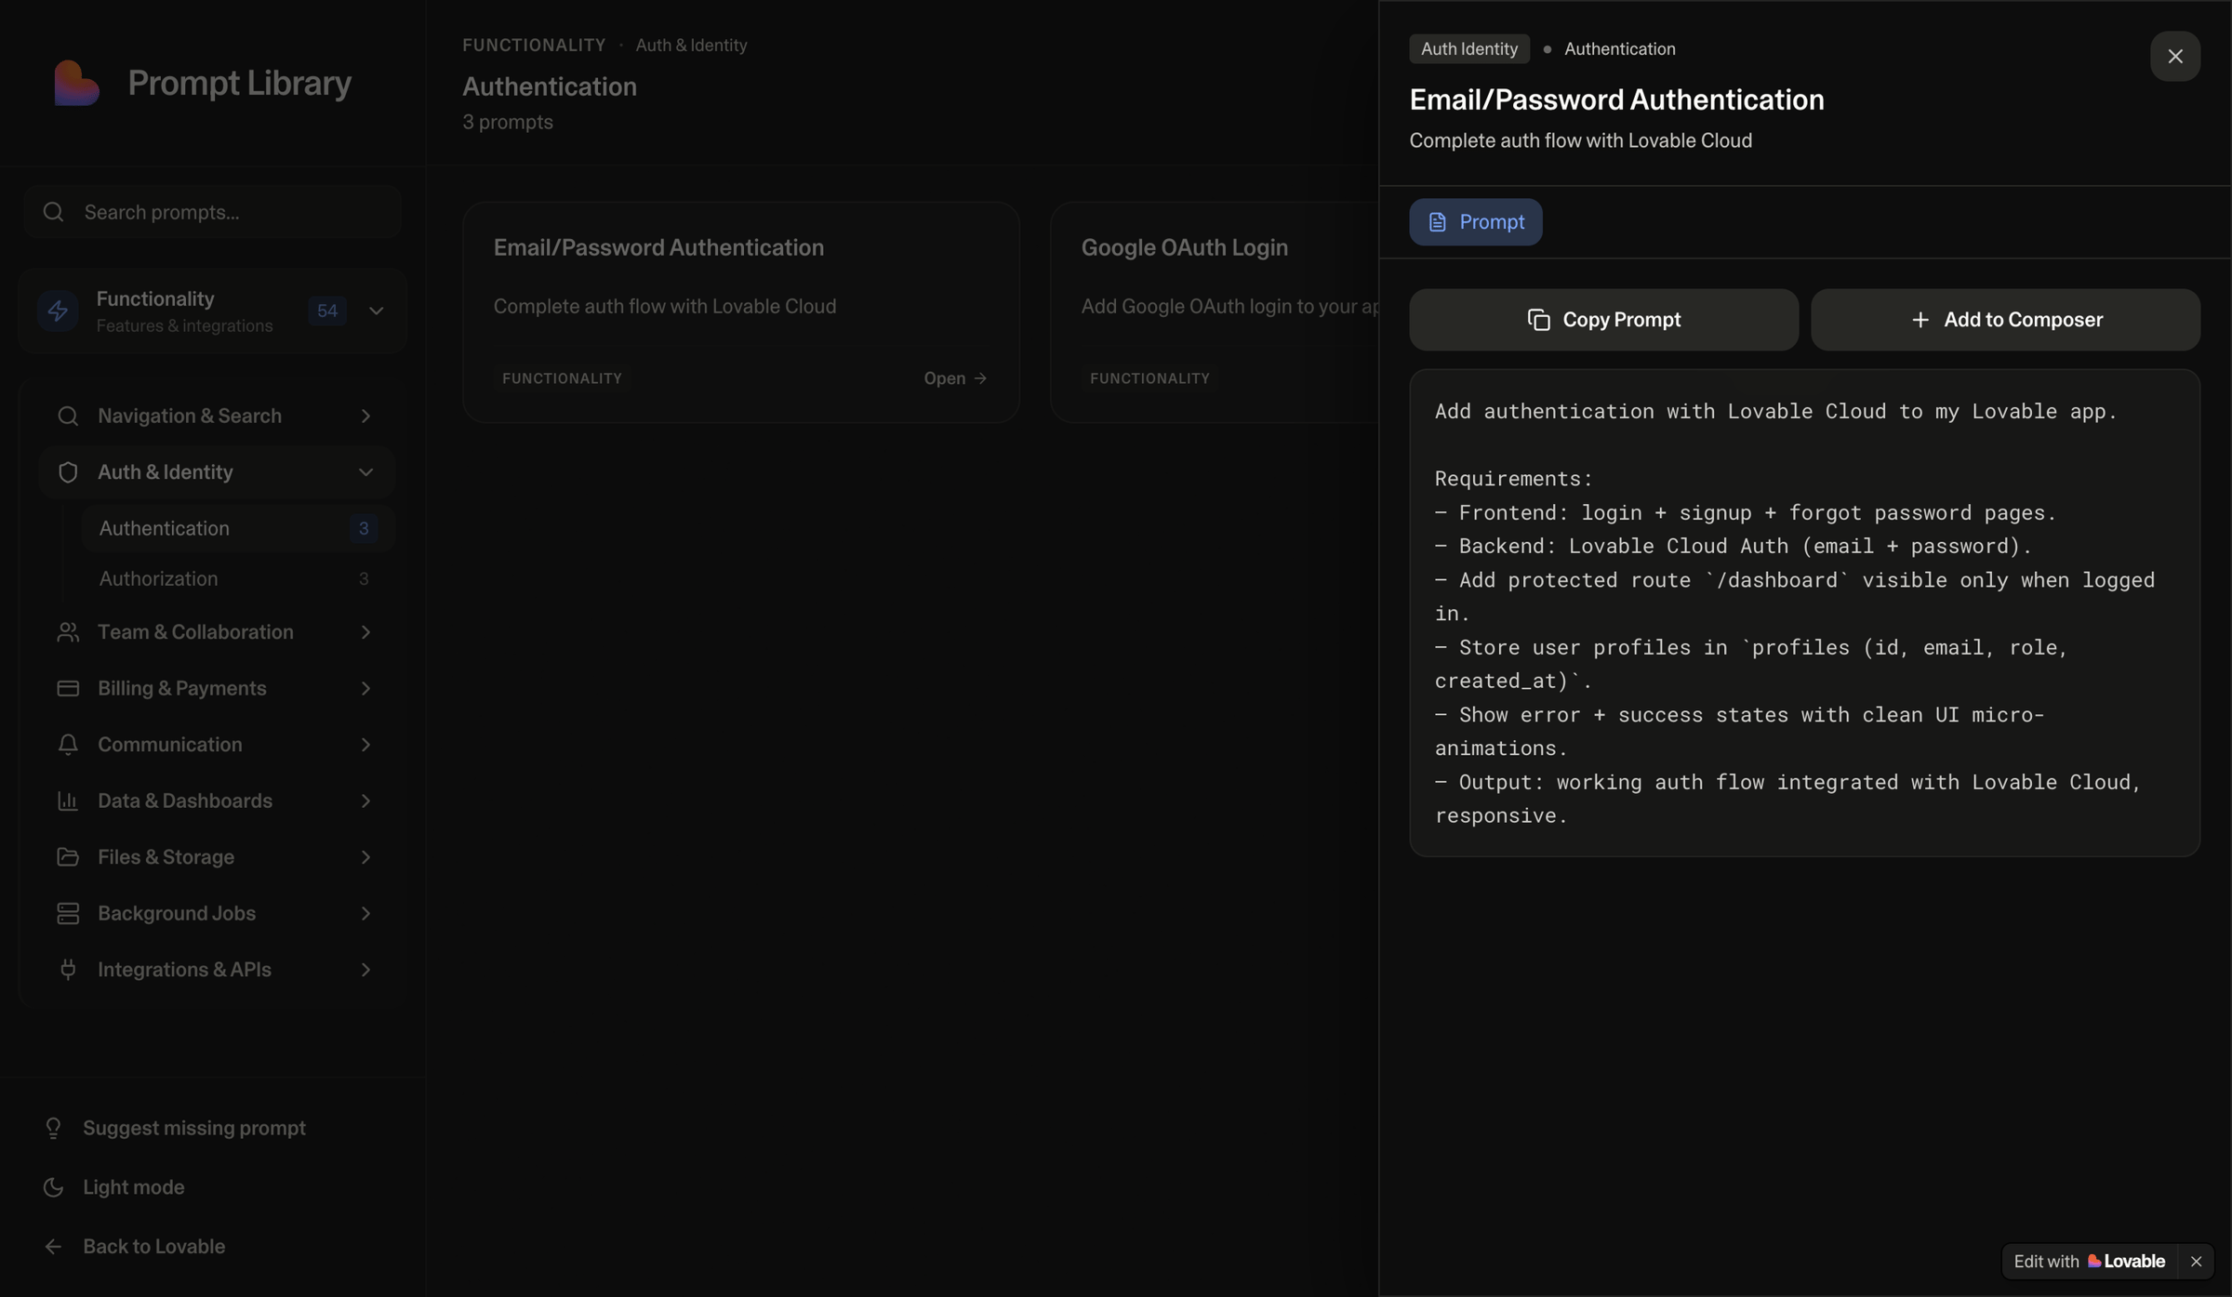
Task: Click the Prompt Library heart logo
Action: pyautogui.click(x=76, y=83)
